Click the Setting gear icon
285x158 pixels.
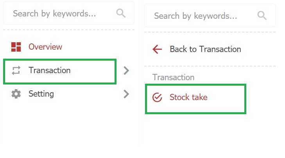16,94
